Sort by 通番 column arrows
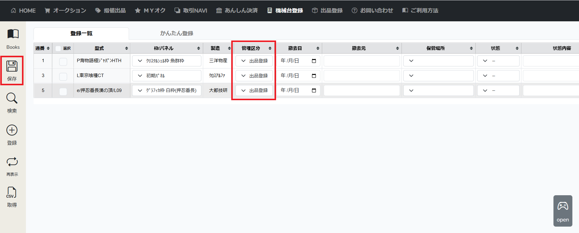The height and width of the screenshot is (233, 579). 48,48
